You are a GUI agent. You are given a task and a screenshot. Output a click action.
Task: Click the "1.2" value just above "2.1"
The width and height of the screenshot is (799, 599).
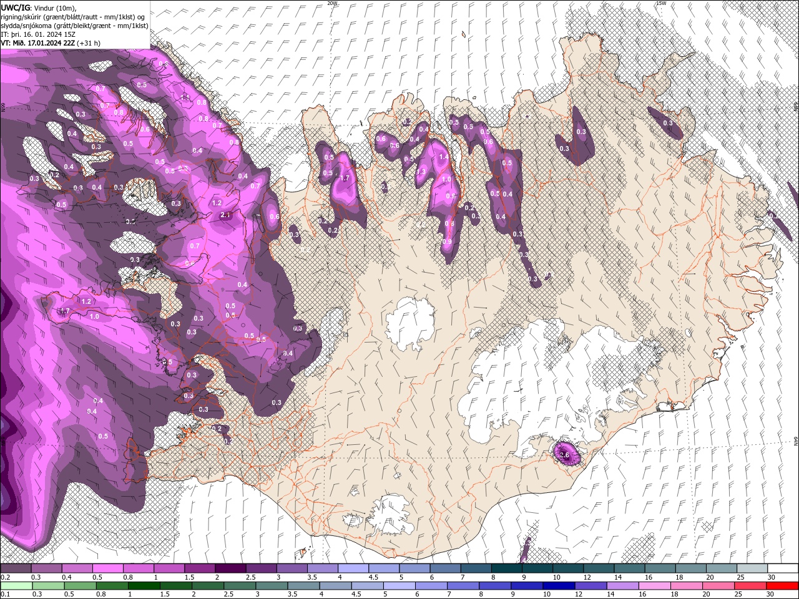[217, 203]
